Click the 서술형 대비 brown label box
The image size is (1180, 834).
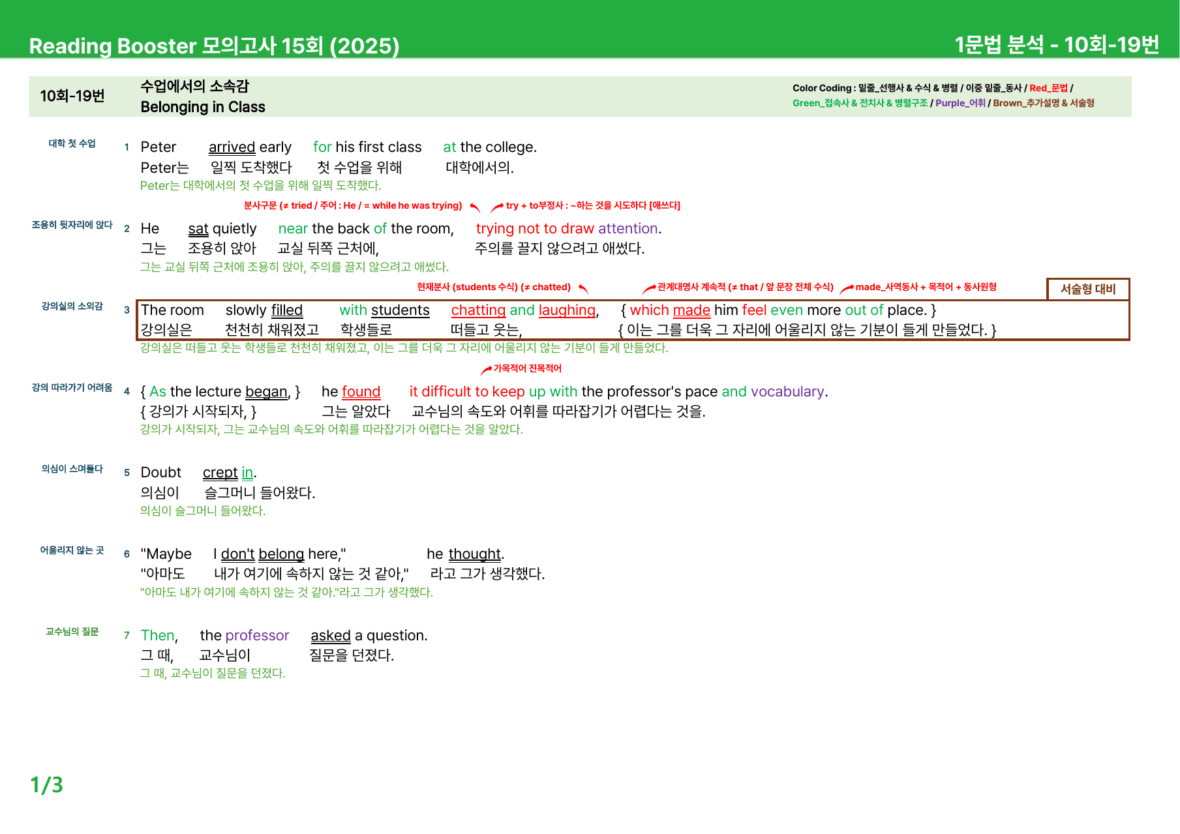(1087, 289)
